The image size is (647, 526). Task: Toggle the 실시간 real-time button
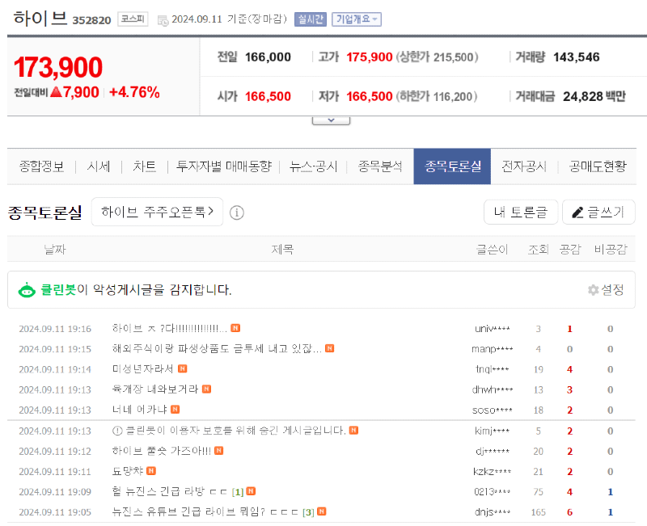coord(311,19)
